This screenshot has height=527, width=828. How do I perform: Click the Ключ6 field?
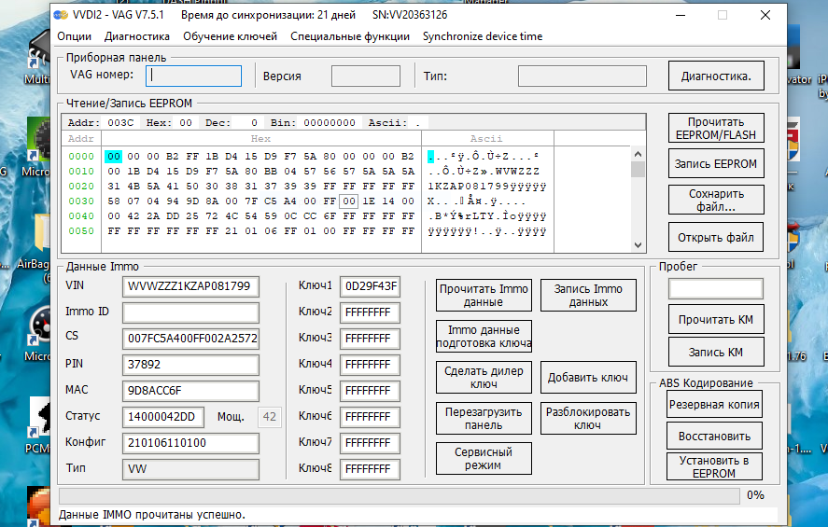click(370, 417)
